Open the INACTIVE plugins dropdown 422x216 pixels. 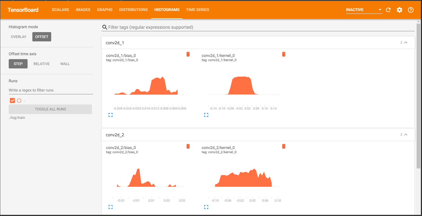point(364,10)
